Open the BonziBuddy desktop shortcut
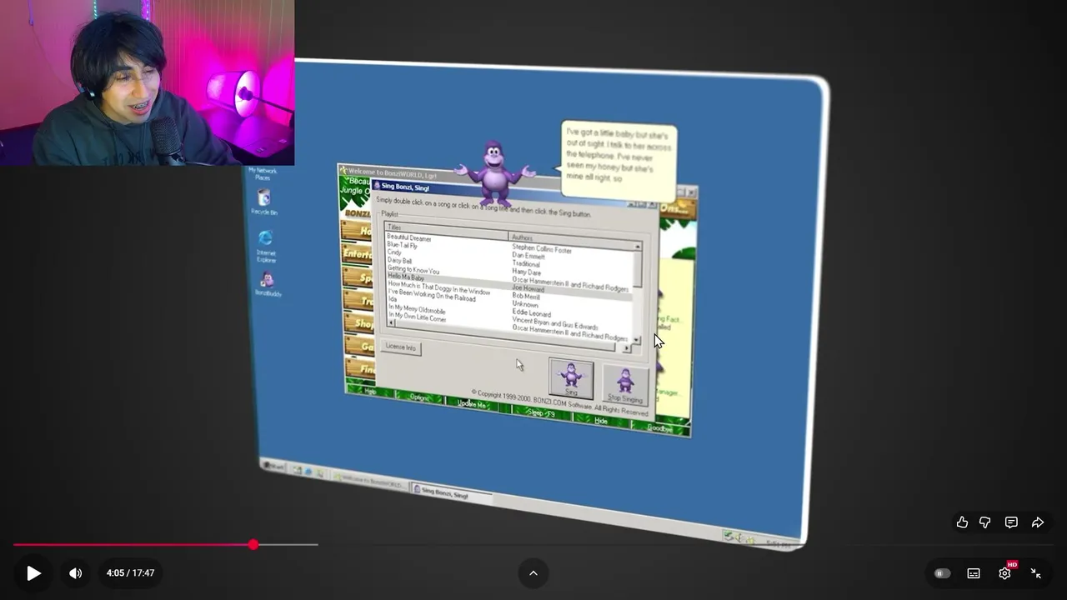Viewport: 1067px width, 600px height. (268, 284)
